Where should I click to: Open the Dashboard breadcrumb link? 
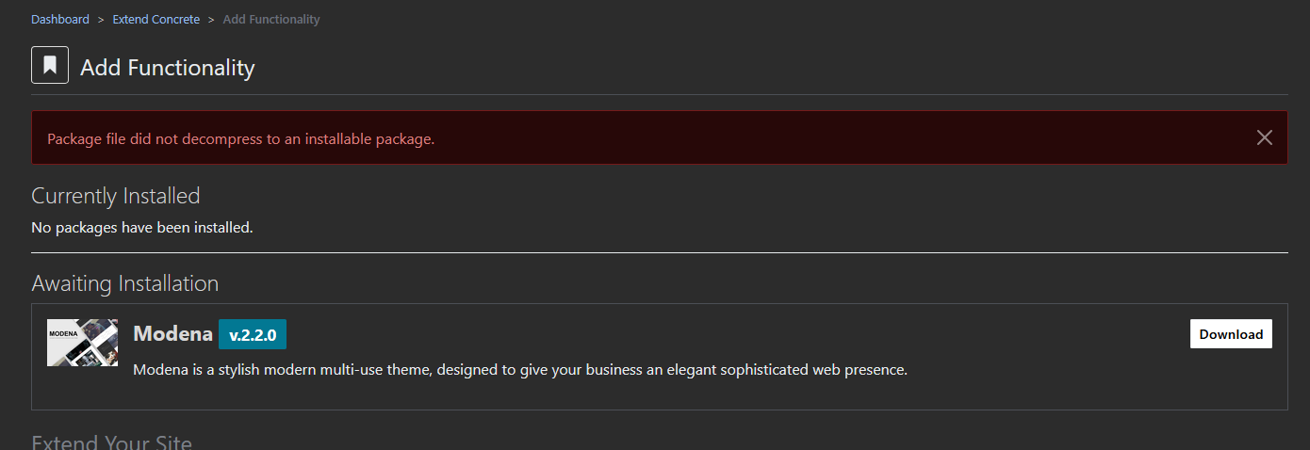click(60, 19)
